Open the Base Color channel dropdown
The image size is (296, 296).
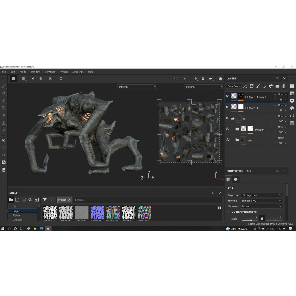(234, 86)
